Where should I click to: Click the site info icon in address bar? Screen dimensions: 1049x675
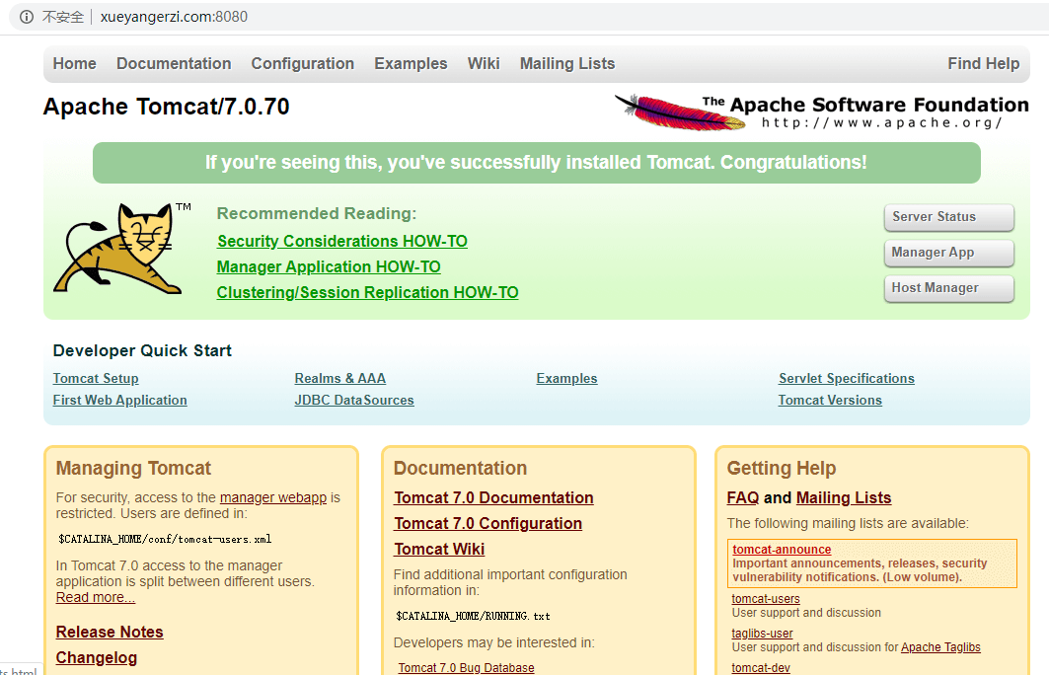point(26,17)
